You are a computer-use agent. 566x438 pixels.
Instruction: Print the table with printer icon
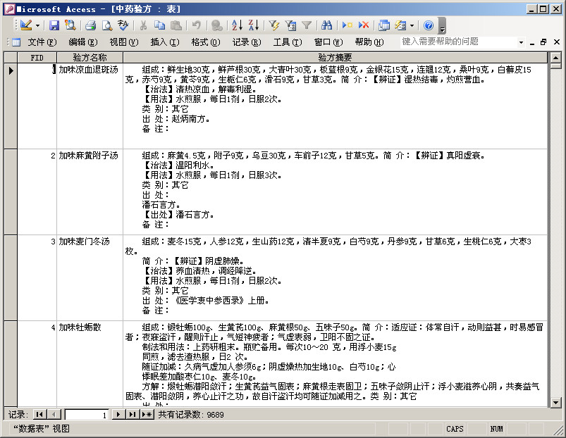coord(90,25)
